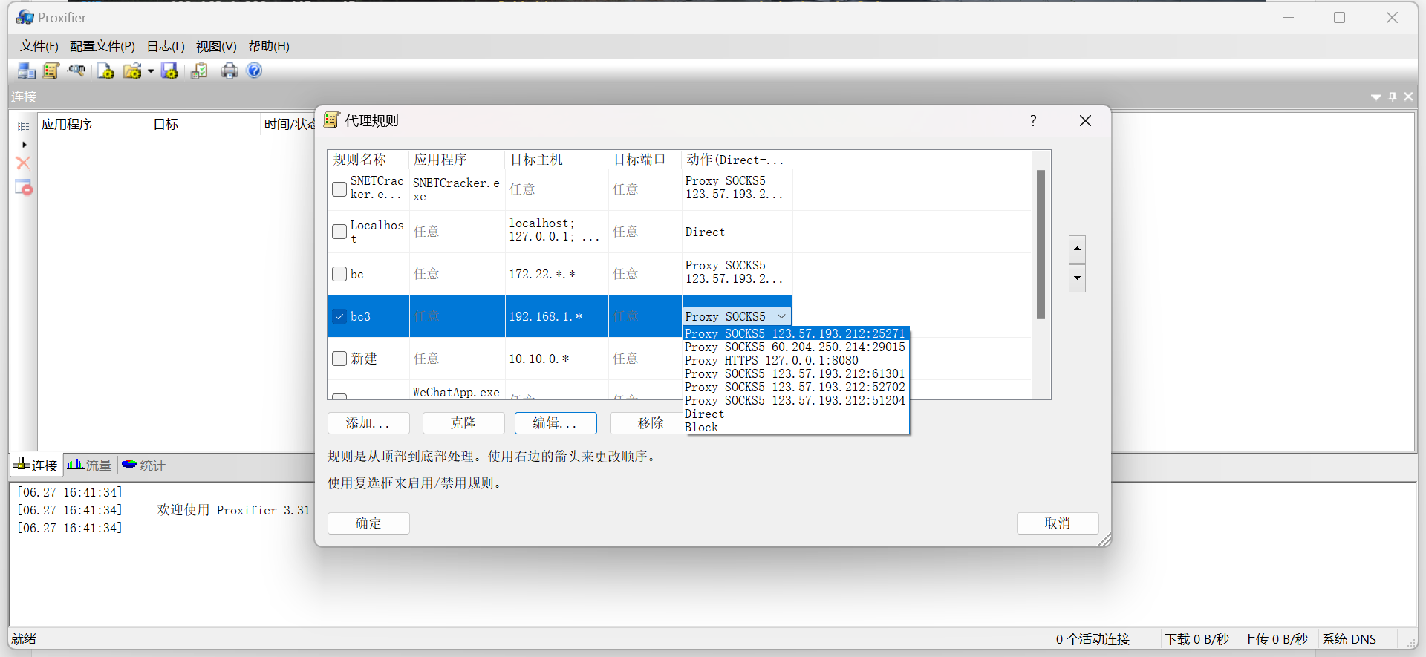Open the 连接 panel options arrow
This screenshot has height=657, width=1426.
tap(1375, 97)
